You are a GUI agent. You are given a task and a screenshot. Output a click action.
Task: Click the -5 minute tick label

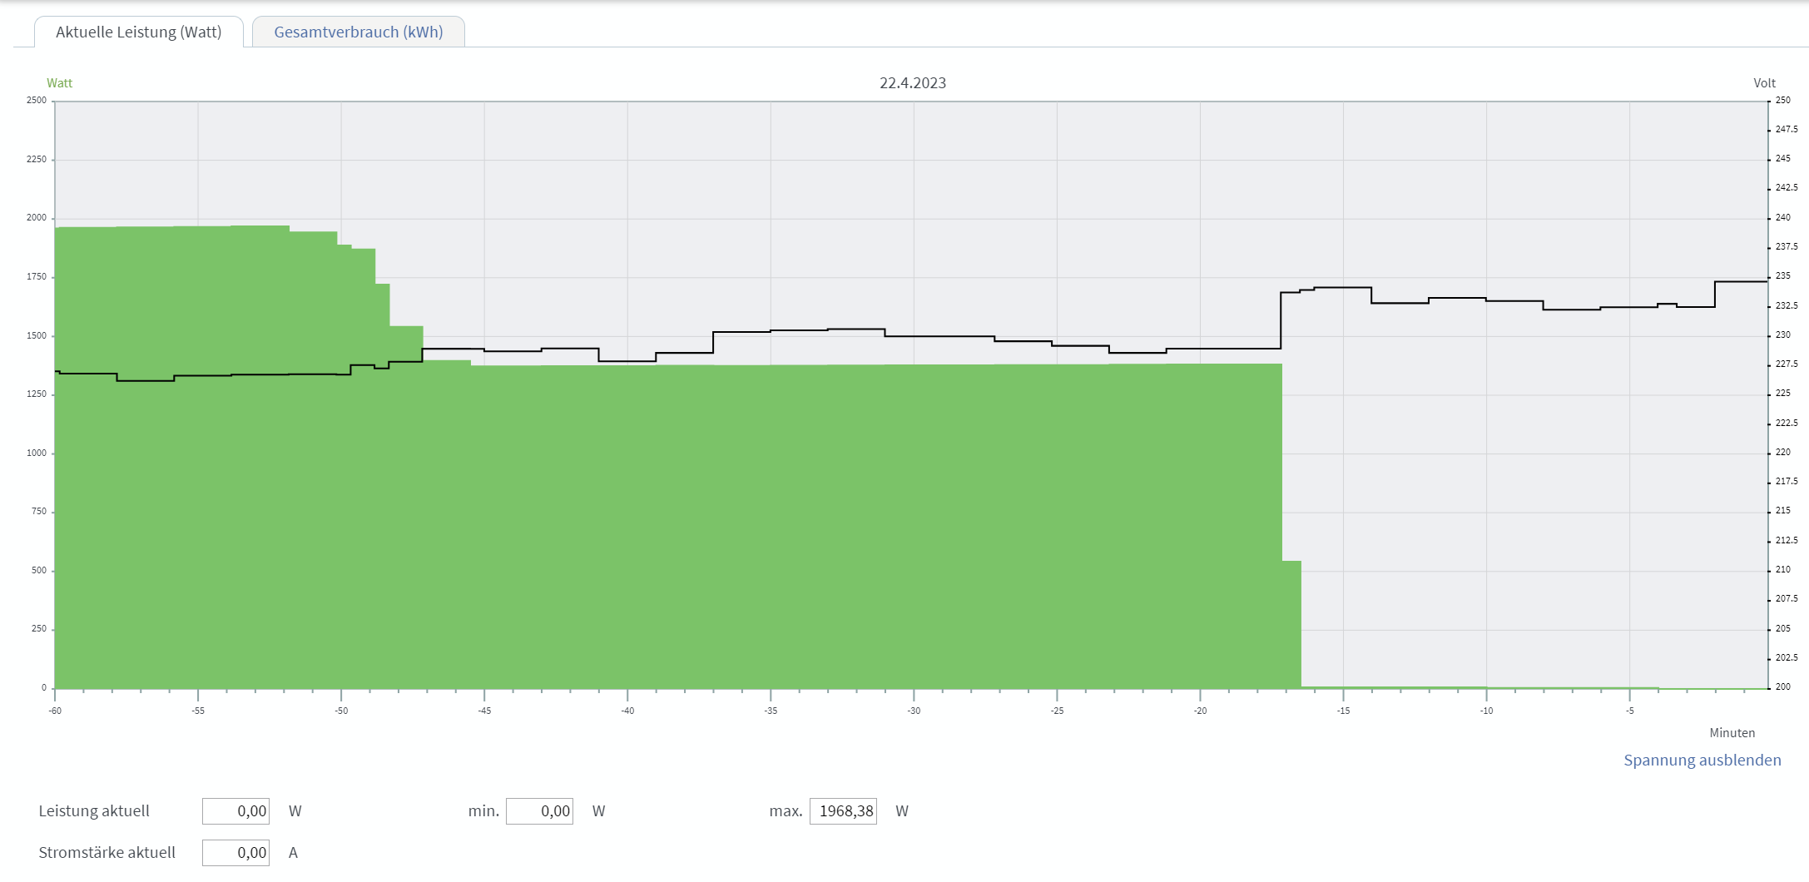1629,711
